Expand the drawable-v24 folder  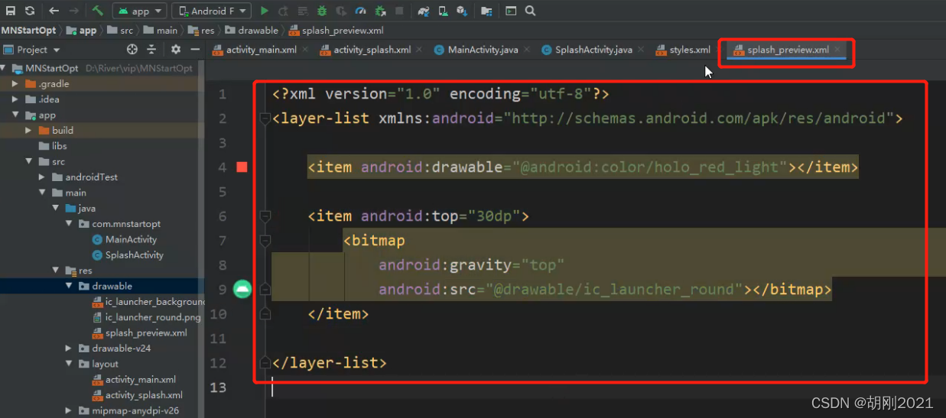click(69, 348)
